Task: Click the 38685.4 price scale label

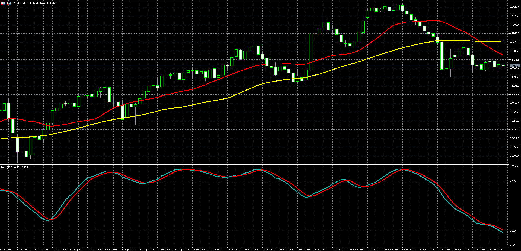Action: point(514,156)
